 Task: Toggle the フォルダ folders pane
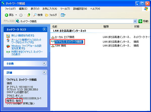51,15
